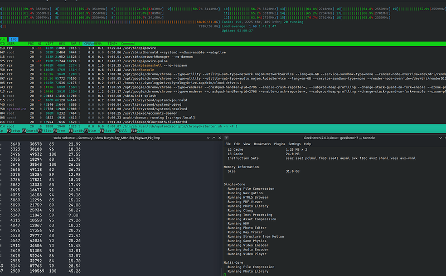Select the /usr/bin/konsole process row
The width and height of the screenshot is (446, 276).
click(223, 70)
